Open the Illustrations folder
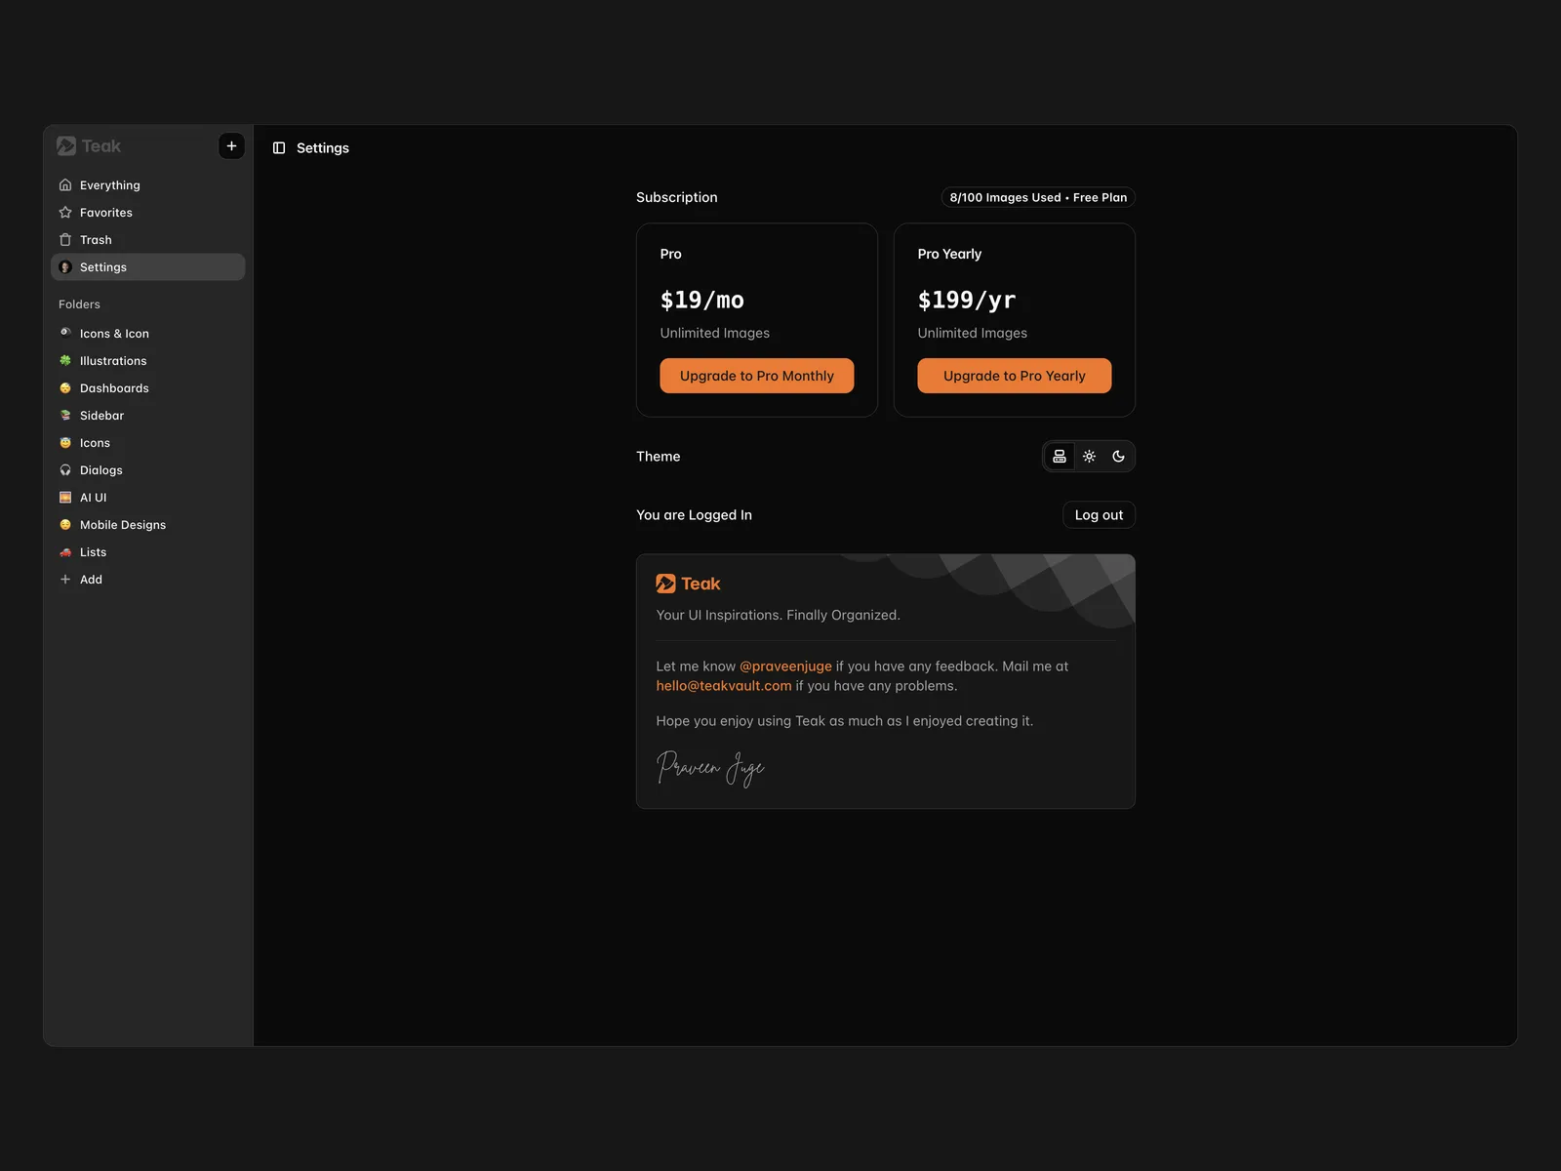The height and width of the screenshot is (1171, 1561). 112,361
